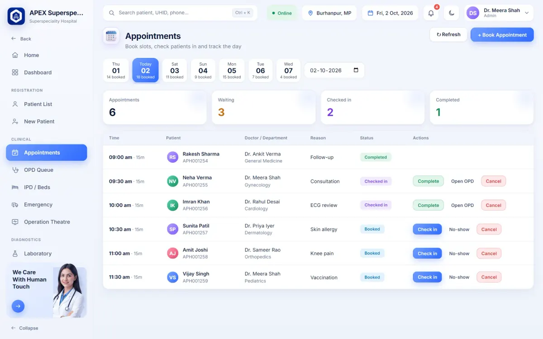This screenshot has width=543, height=339.
Task: Open the Burhanpur, MP location selector
Action: (329, 13)
